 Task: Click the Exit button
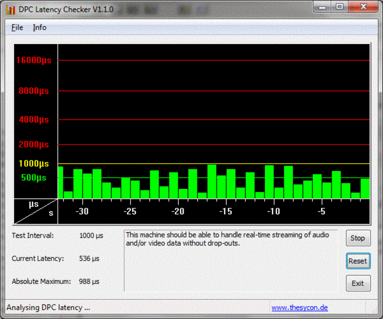coord(357,283)
